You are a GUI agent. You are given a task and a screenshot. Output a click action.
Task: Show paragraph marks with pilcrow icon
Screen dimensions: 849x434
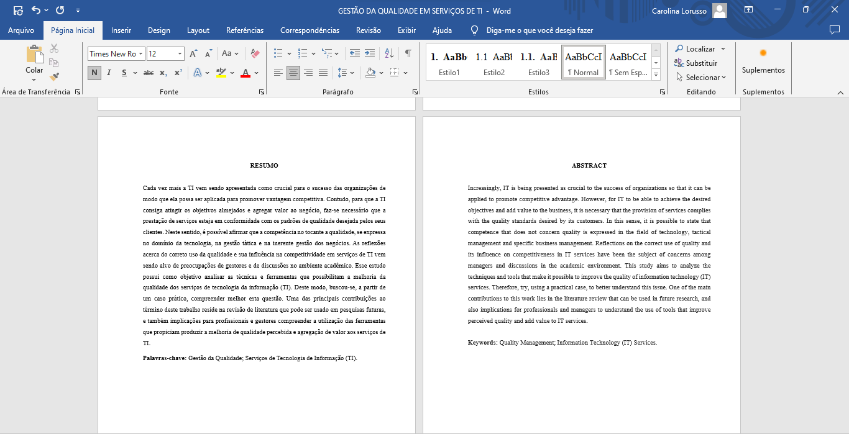coord(408,53)
